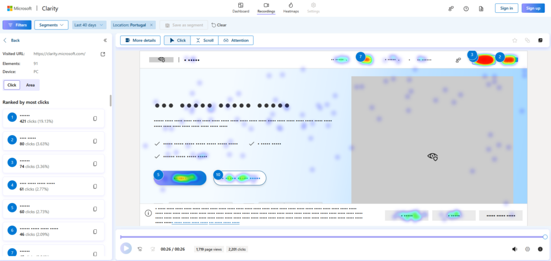
Task: Click the star favorite icon above heatmap
Action: pyautogui.click(x=514, y=40)
